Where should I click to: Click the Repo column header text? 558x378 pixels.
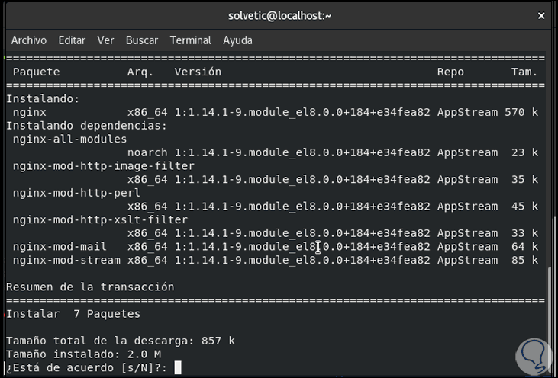click(450, 72)
